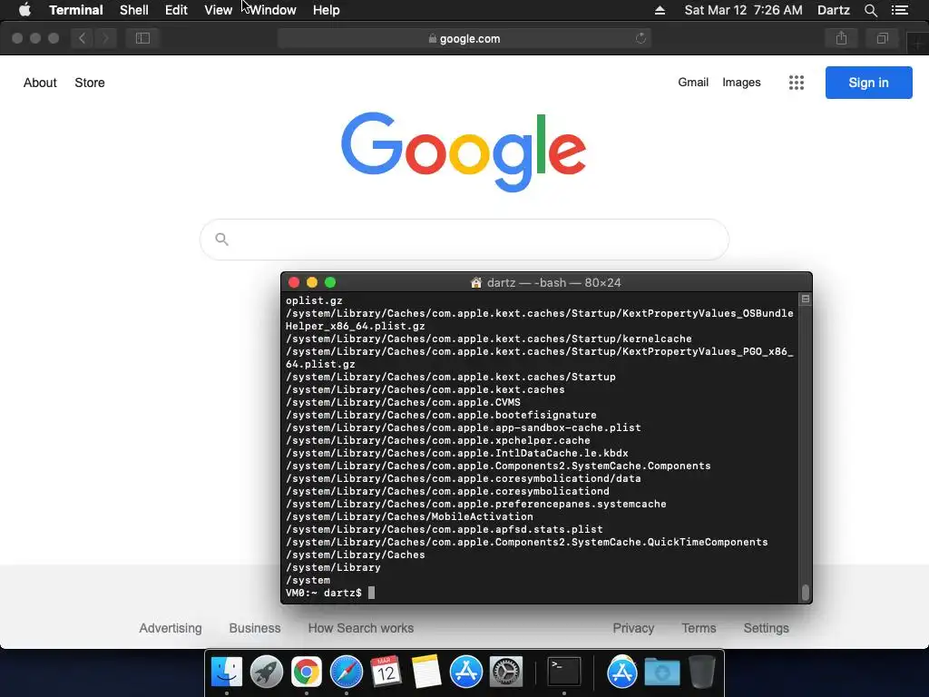Click the Terminal scrollbar thumb

(806, 593)
